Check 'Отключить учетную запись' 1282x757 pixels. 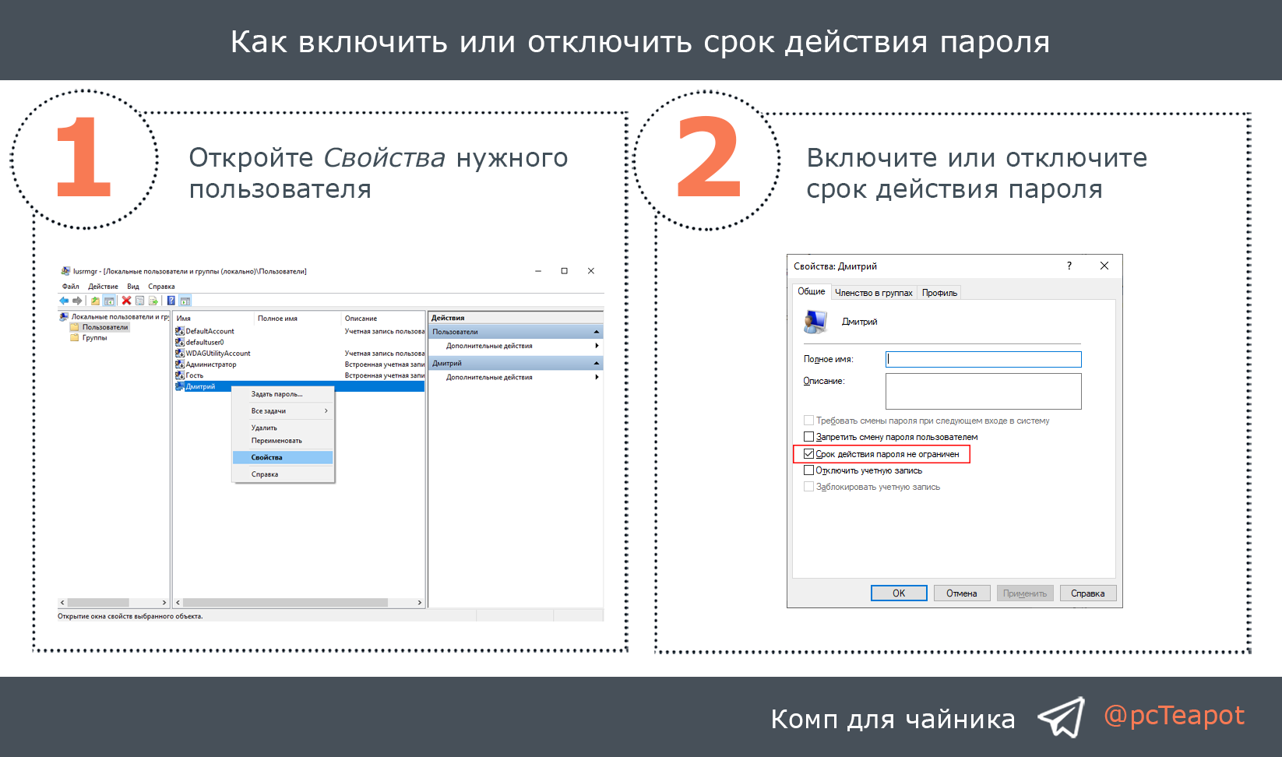tap(808, 470)
